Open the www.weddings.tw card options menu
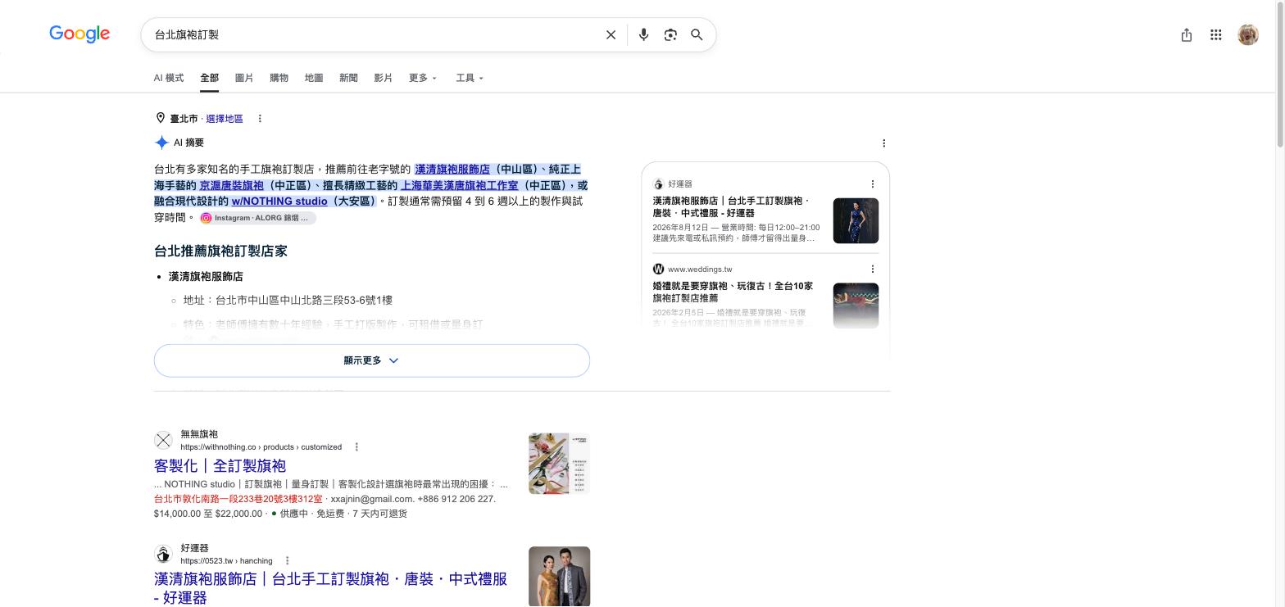Screen dimensions: 1285x607 872,269
